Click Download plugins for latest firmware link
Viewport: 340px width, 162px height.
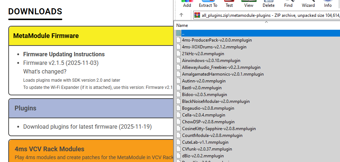coord(87,127)
